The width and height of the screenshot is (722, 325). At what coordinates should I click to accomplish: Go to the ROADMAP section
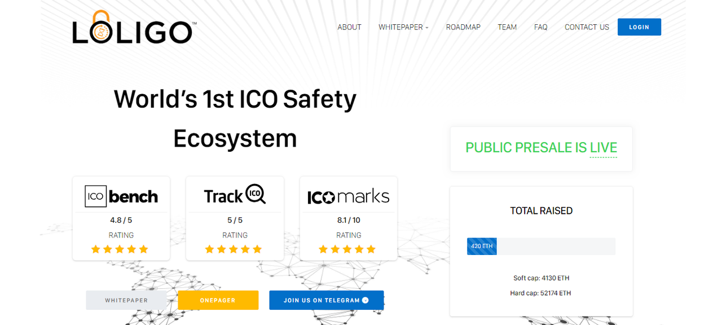[x=463, y=27]
